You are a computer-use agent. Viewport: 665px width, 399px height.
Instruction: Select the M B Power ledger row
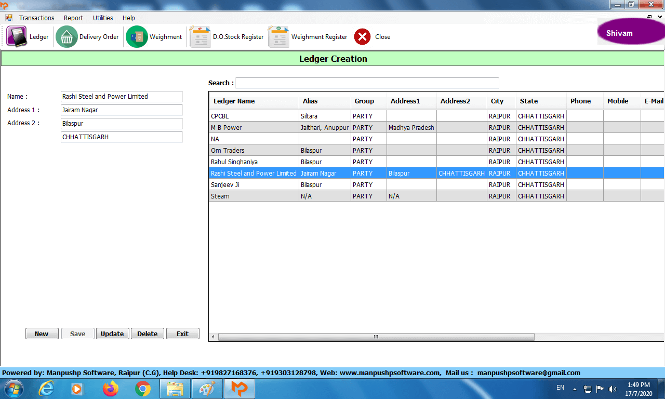pyautogui.click(x=436, y=127)
